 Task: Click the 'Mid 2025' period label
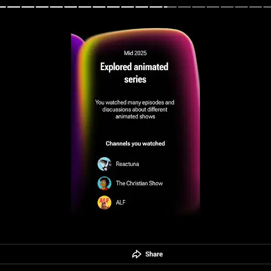pyautogui.click(x=135, y=53)
